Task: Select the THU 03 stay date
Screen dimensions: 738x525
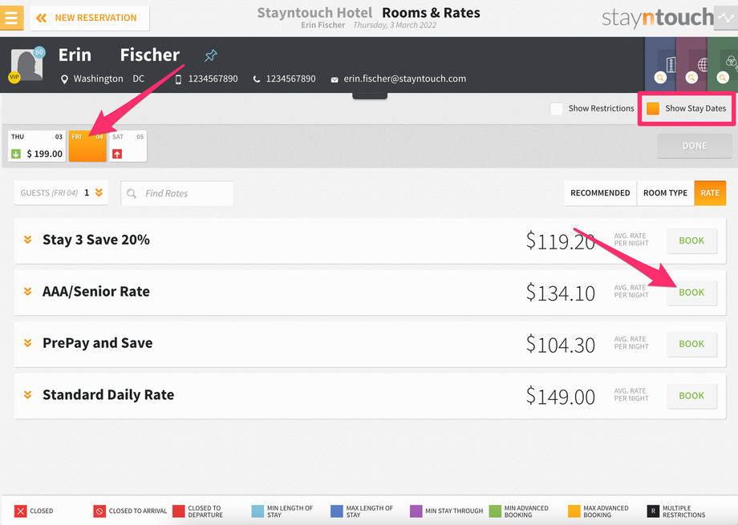Action: [x=37, y=146]
